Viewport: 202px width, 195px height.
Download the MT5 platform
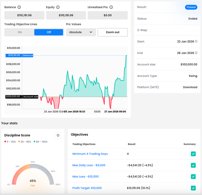tap(190, 87)
